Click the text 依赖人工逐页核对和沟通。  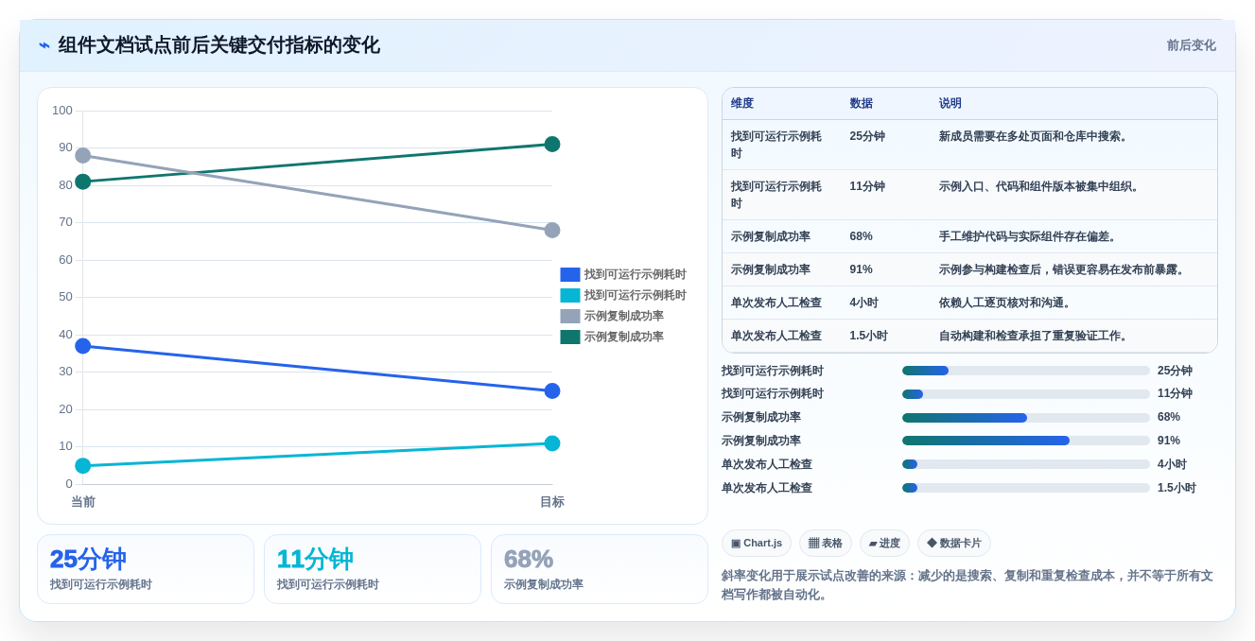point(1006,303)
